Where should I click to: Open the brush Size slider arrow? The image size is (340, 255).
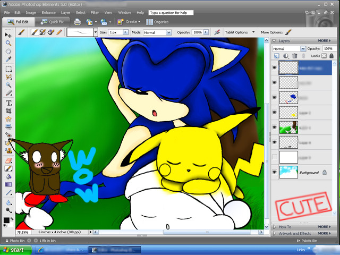125,32
